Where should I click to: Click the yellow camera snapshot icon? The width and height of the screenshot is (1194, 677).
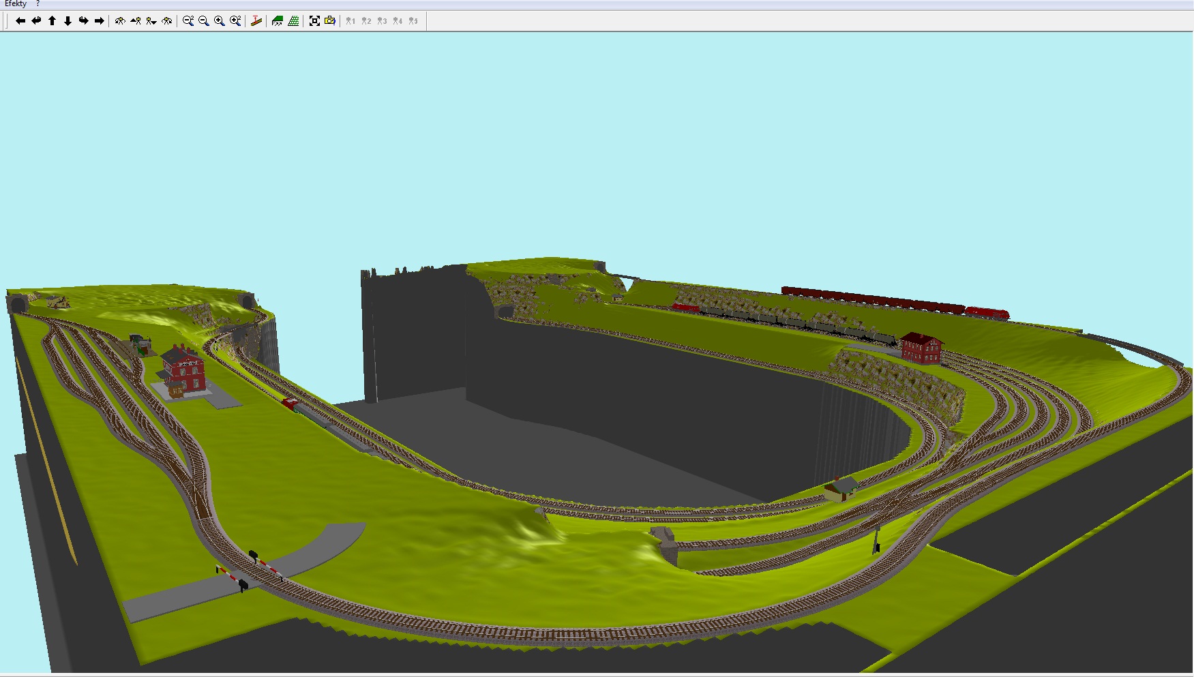pos(330,21)
